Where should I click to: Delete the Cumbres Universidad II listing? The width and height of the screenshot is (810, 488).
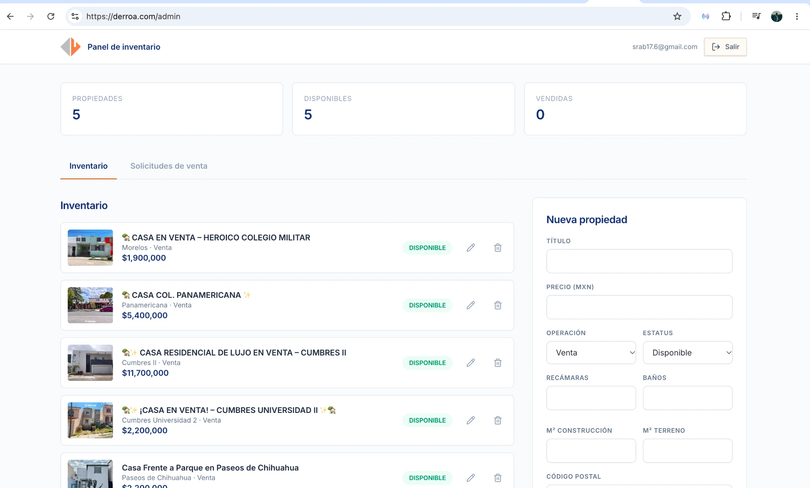click(498, 421)
